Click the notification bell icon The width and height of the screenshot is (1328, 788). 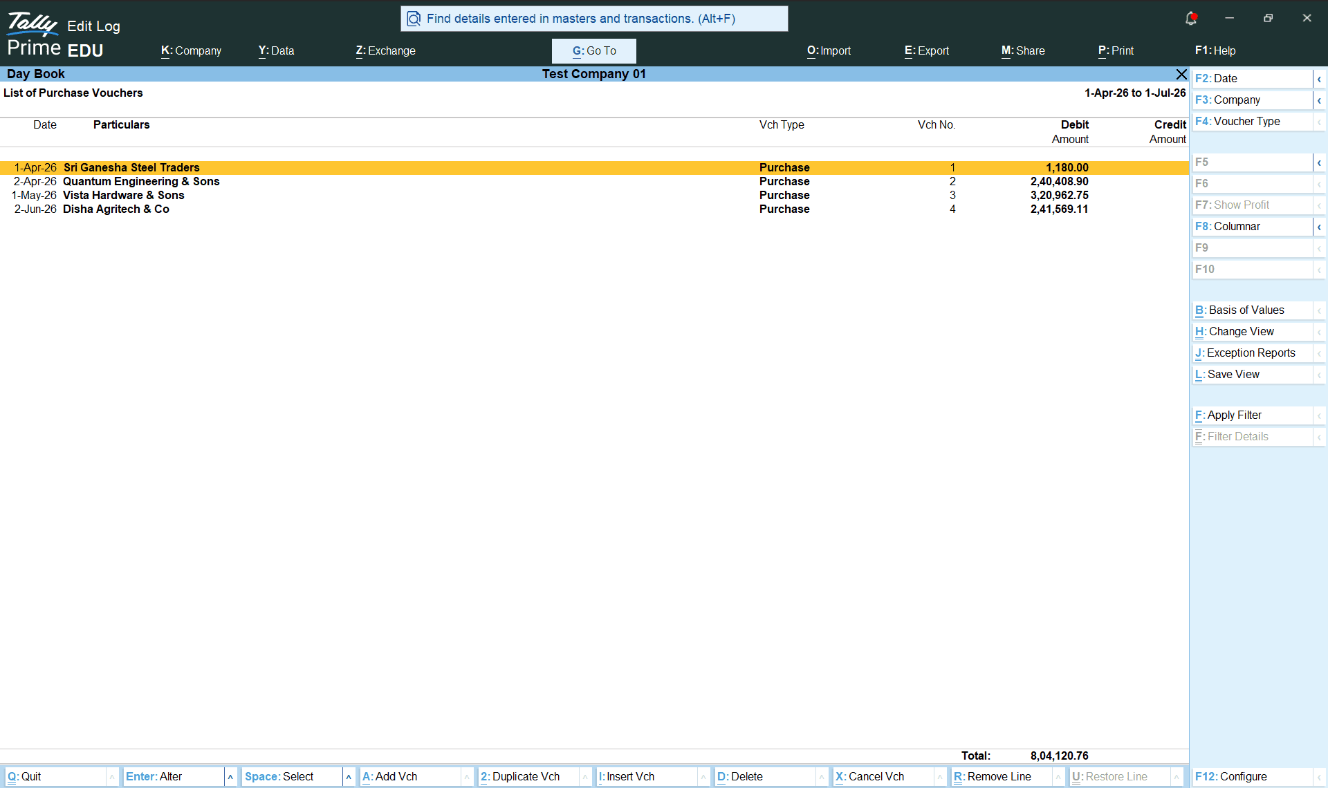(x=1190, y=19)
